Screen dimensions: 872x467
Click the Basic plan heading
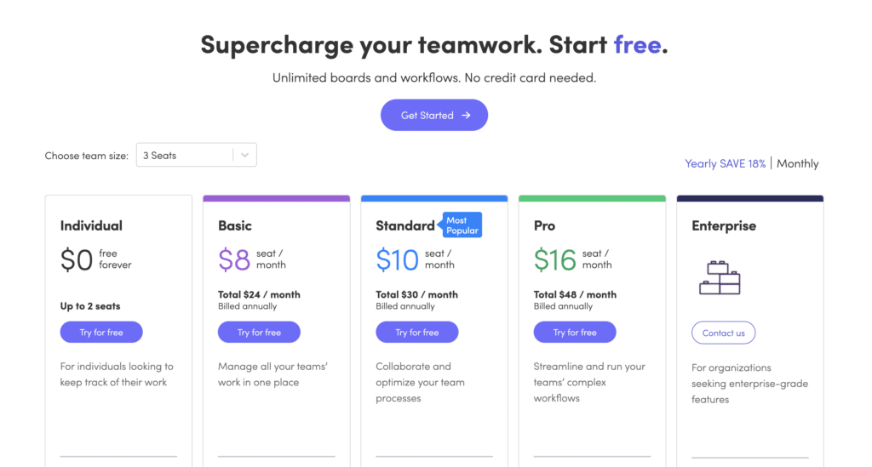point(235,225)
